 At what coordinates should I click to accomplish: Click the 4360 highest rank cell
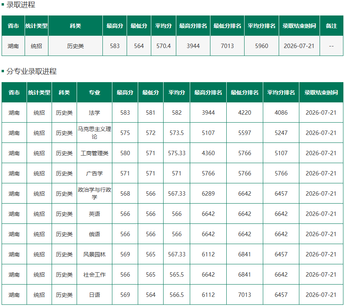pos(208,153)
